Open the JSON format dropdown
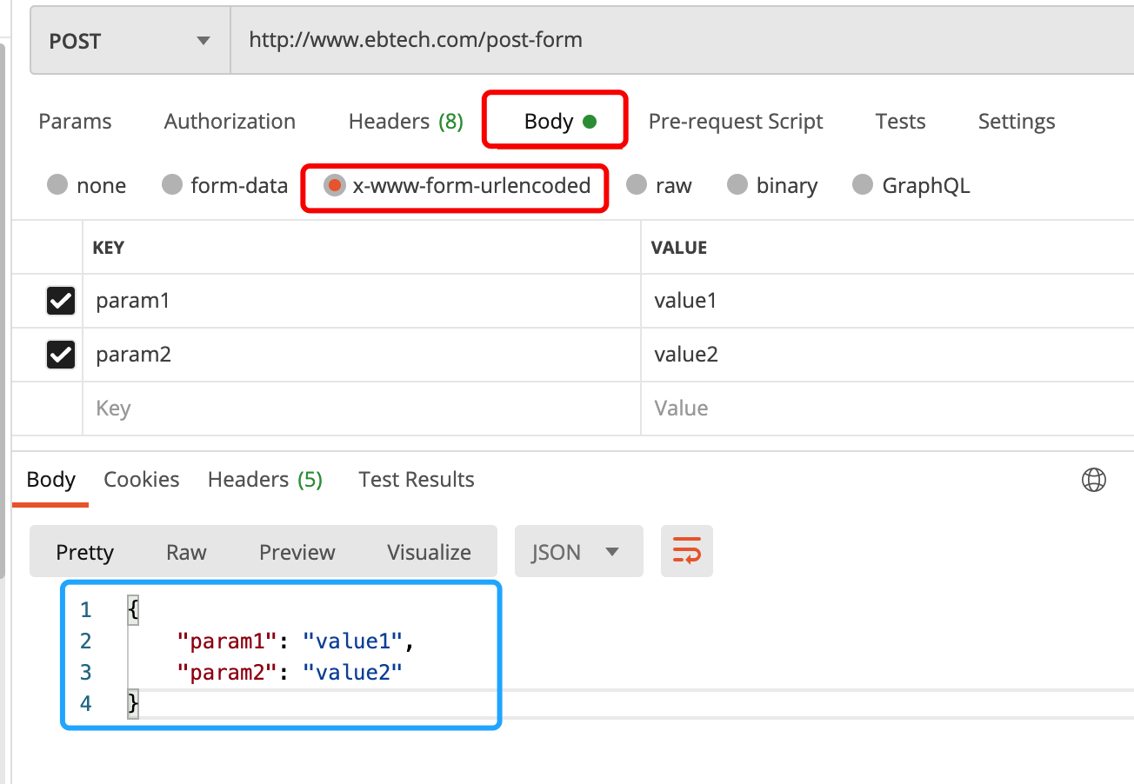The image size is (1134, 784). (579, 552)
